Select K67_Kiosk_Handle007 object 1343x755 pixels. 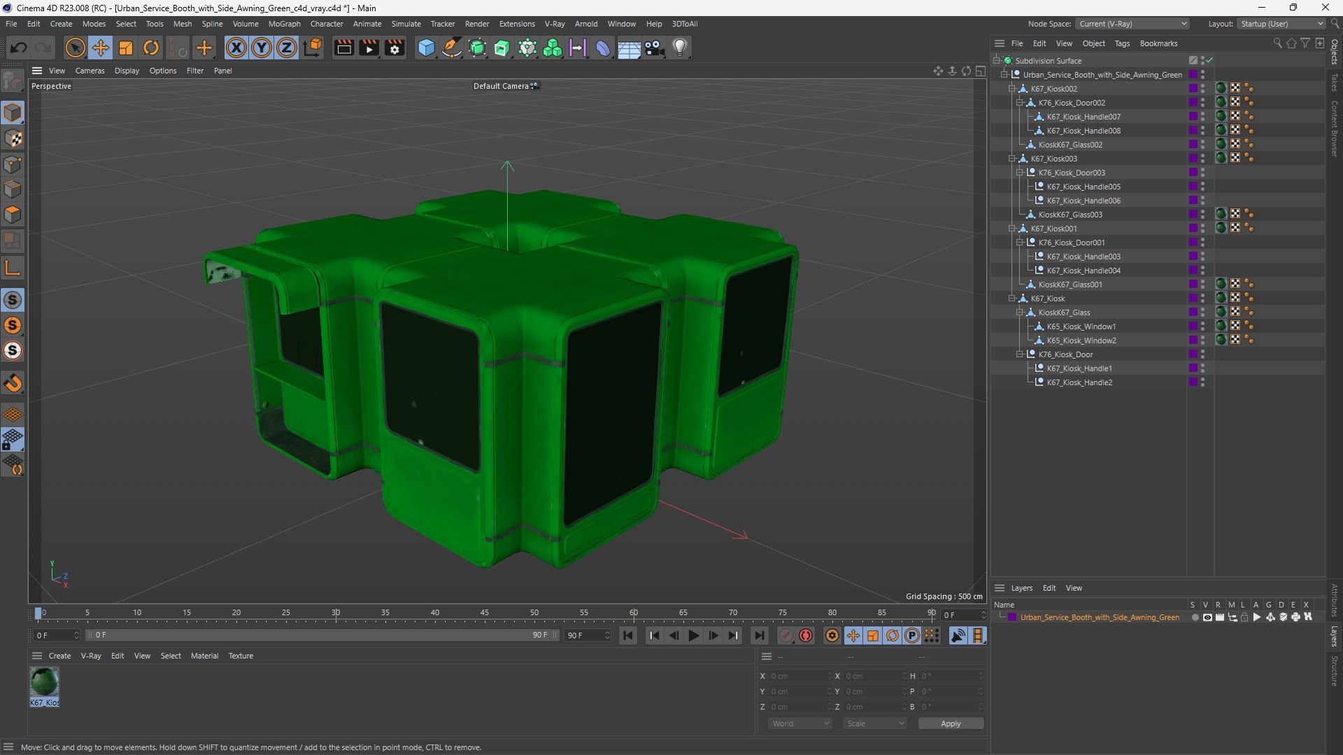coord(1083,117)
